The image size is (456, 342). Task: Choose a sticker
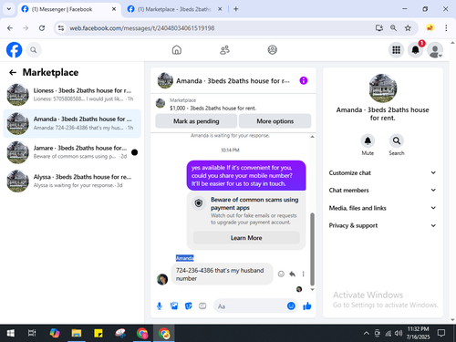(x=189, y=306)
